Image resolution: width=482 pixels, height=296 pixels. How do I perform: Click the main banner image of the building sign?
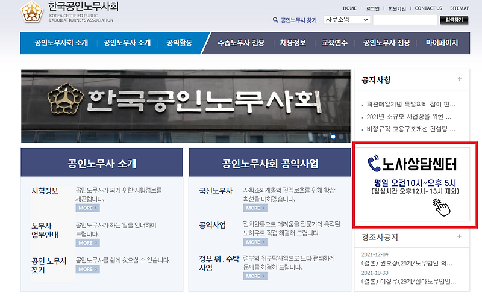[x=186, y=106]
